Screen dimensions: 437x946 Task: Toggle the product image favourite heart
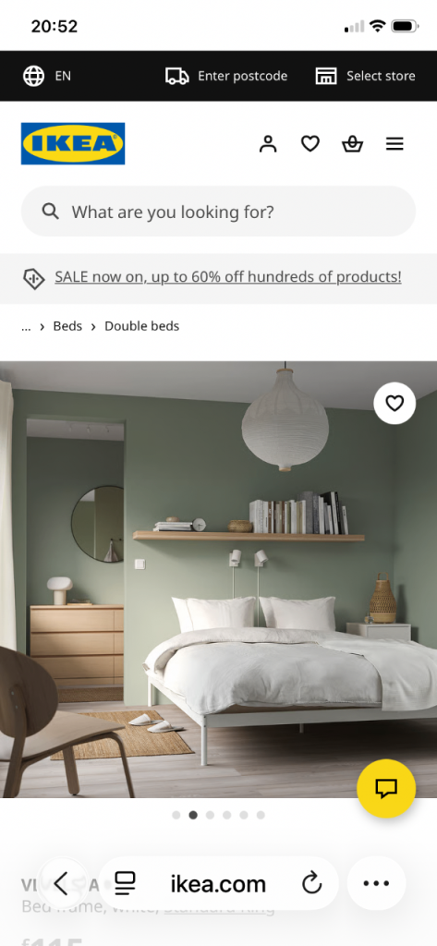click(x=395, y=403)
